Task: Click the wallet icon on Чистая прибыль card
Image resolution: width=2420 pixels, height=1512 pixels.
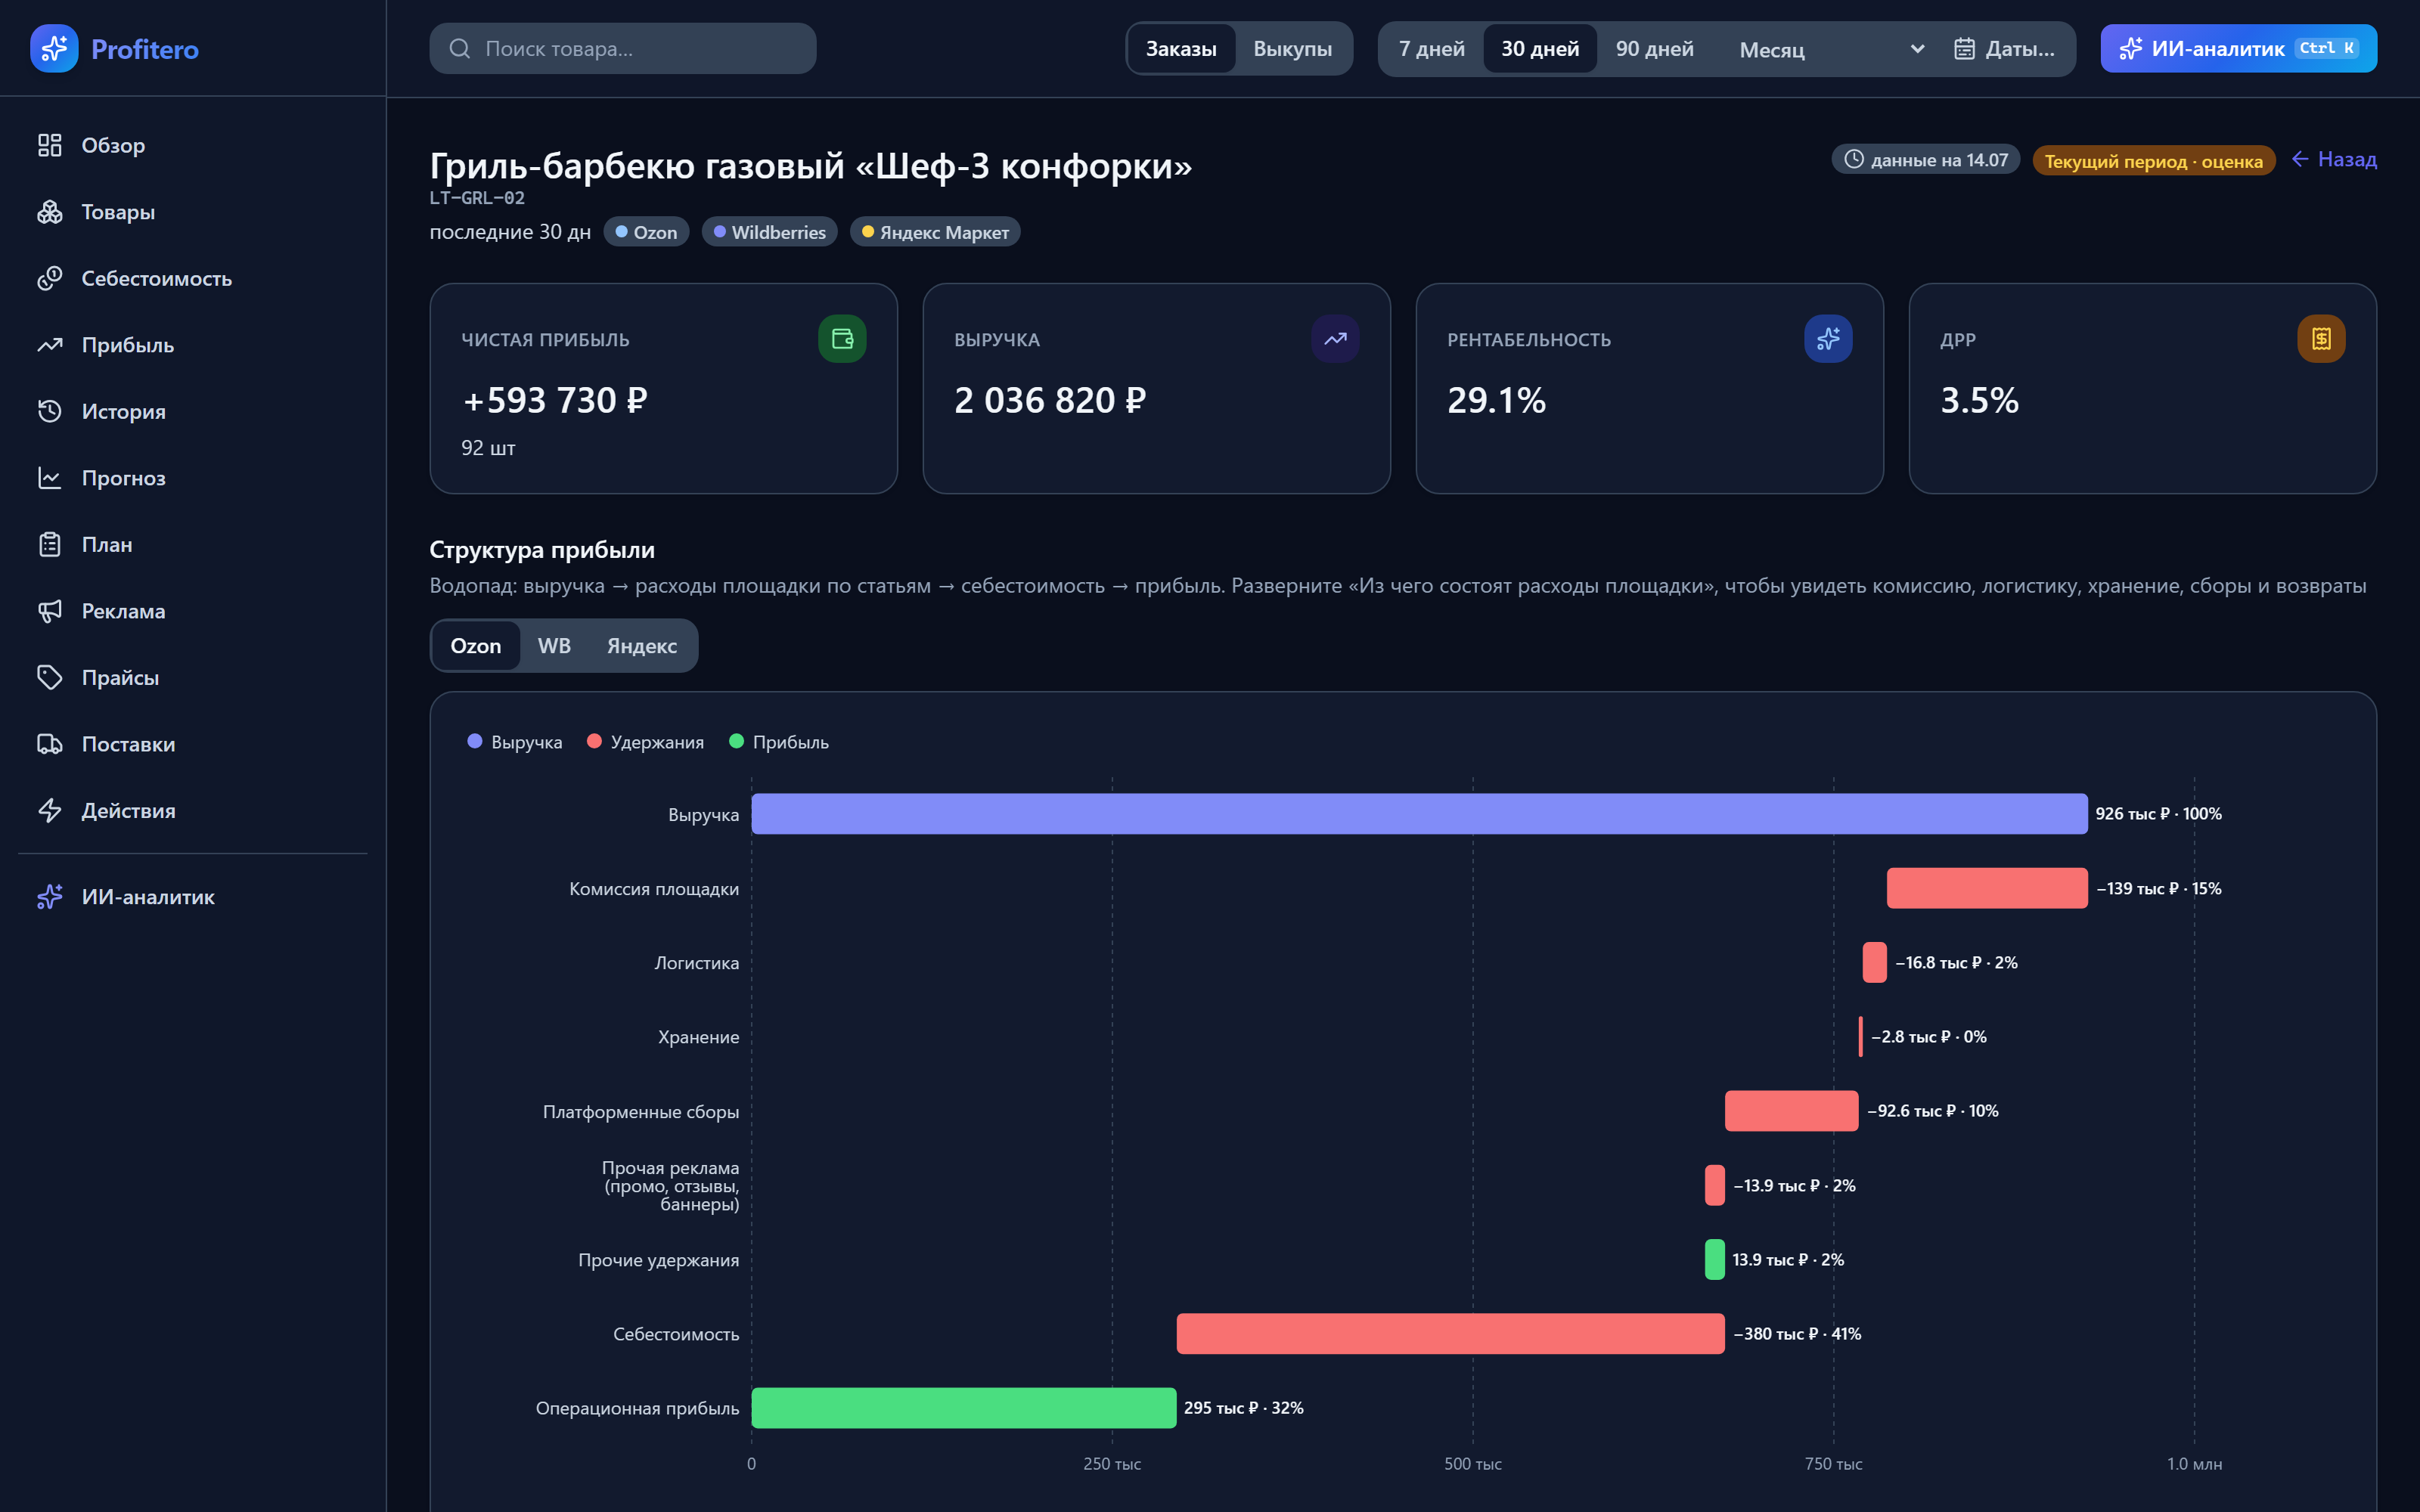Action: coord(842,339)
